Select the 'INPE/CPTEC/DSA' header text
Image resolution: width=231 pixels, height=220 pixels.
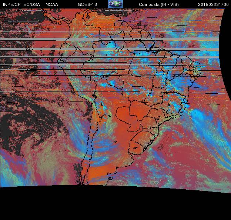pos(21,4)
